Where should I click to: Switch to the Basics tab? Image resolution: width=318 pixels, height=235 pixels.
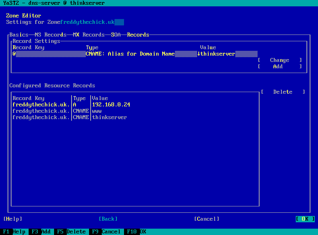(x=19, y=35)
